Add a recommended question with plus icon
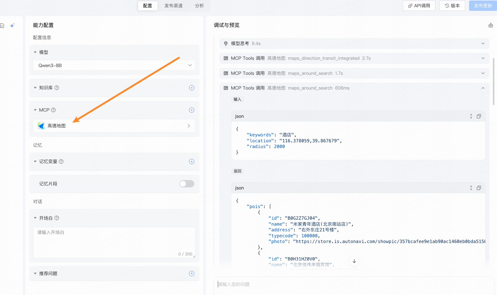Screen dimensions: 497x295 192,274
